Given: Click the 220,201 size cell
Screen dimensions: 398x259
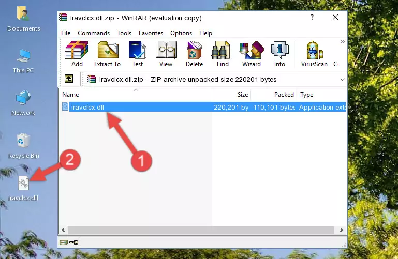Looking at the screenshot, I should (x=231, y=107).
